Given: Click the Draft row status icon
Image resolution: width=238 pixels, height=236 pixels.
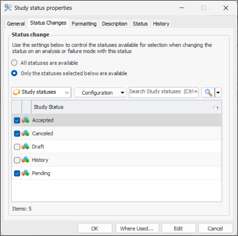Looking at the screenshot, I should [26, 147].
